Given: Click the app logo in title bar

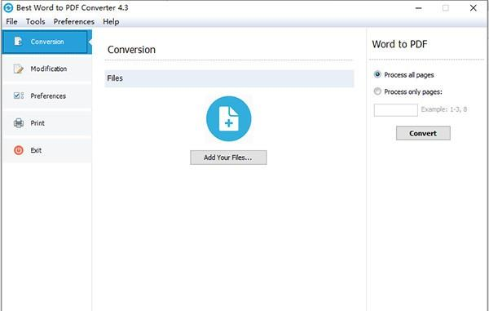Looking at the screenshot, I should pos(8,8).
